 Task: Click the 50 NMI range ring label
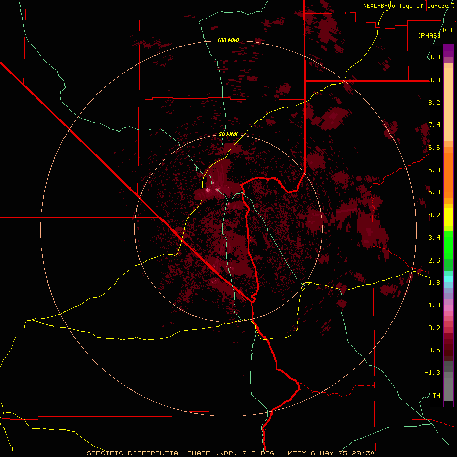click(228, 134)
